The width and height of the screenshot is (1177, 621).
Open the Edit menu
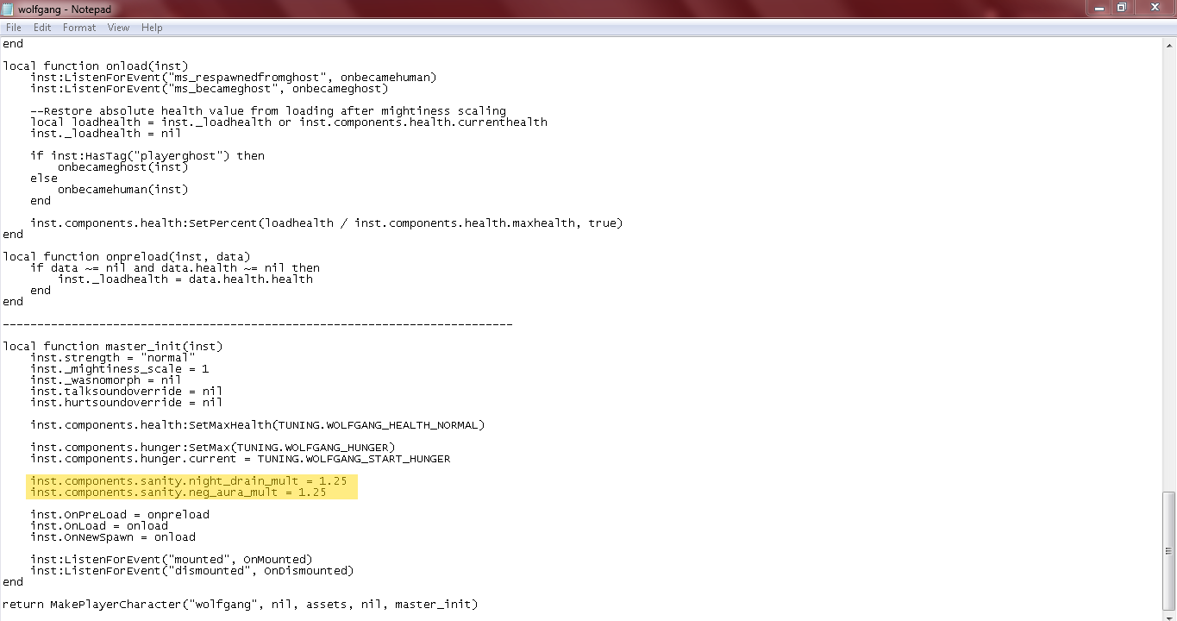42,28
